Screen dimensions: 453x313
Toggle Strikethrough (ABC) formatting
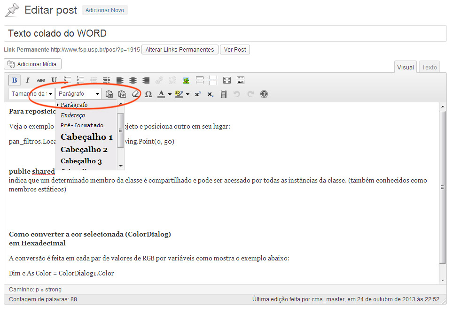(x=41, y=80)
